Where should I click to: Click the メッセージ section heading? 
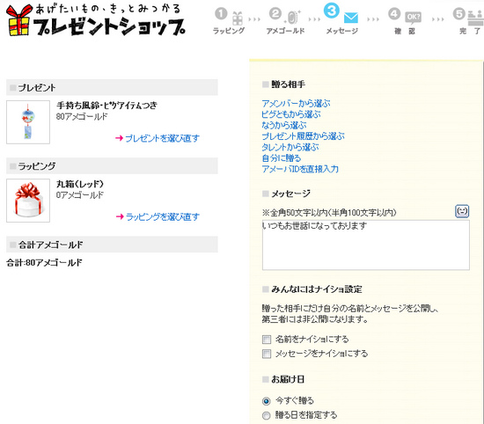click(x=290, y=194)
